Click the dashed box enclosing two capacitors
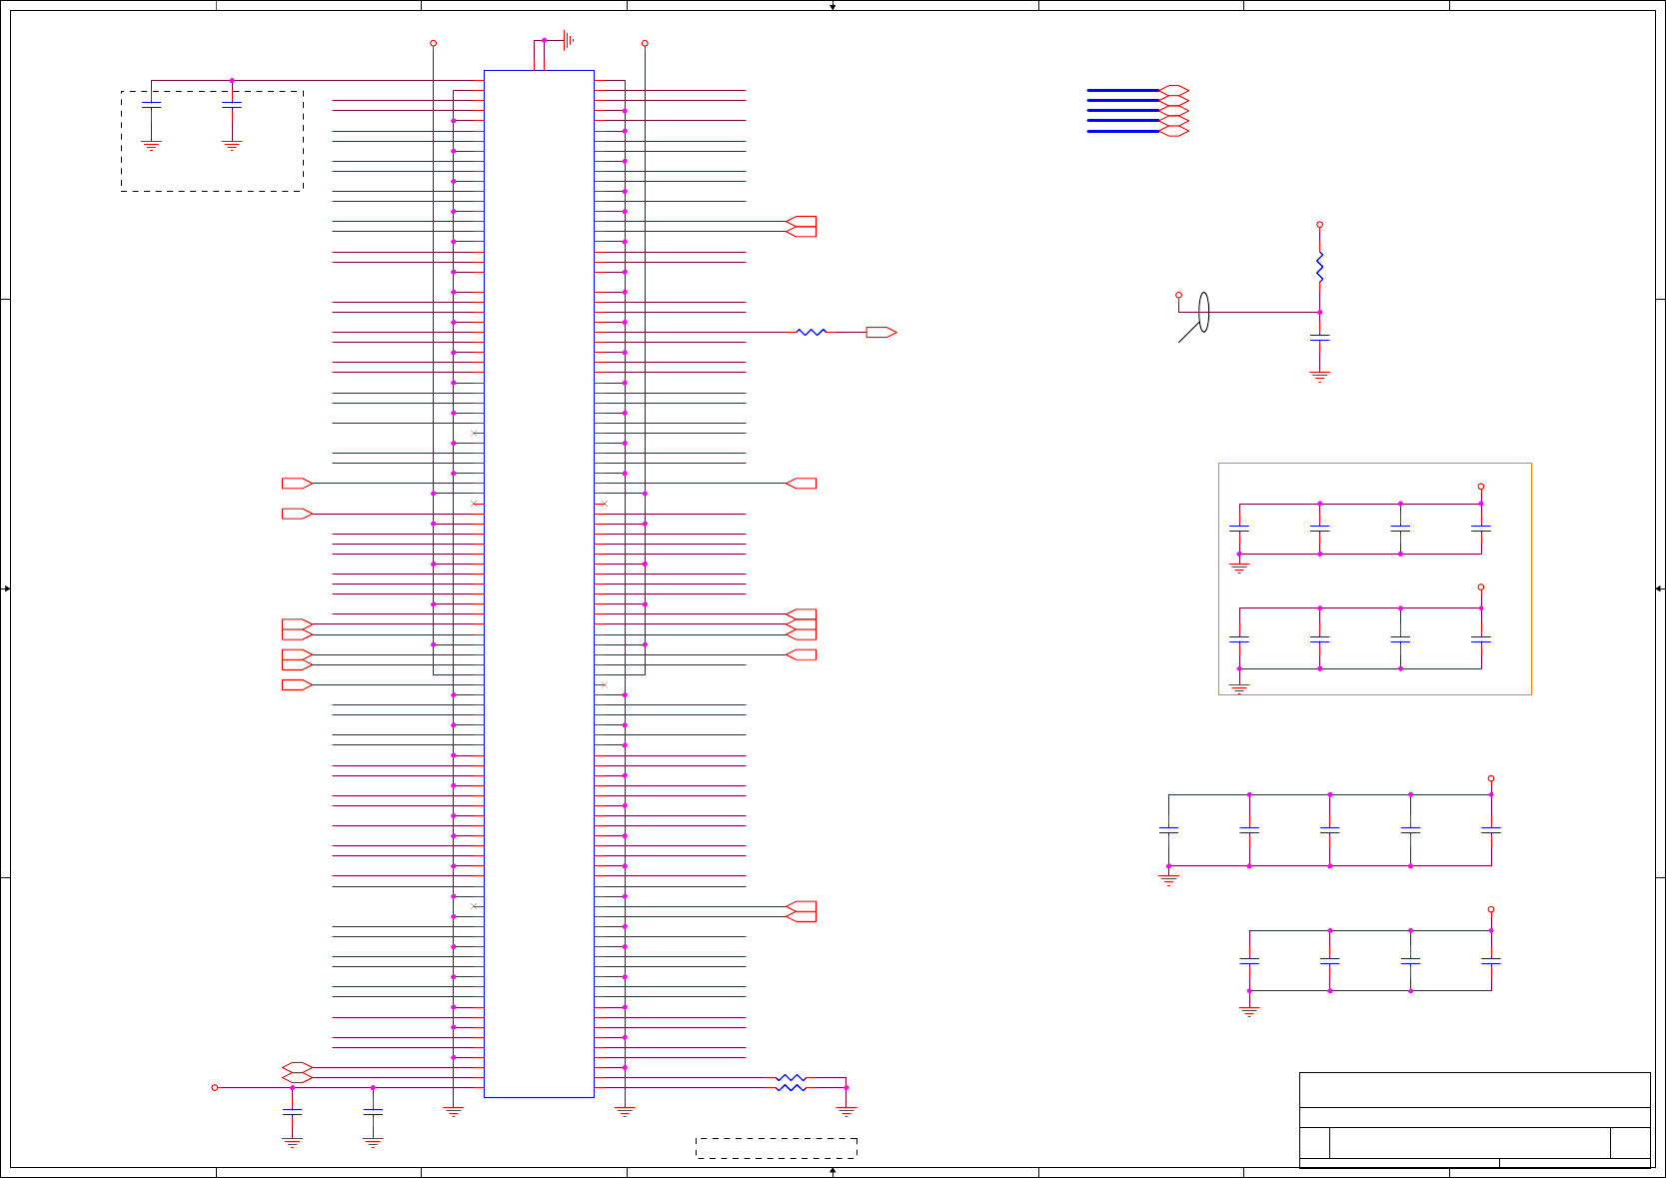 [x=212, y=141]
